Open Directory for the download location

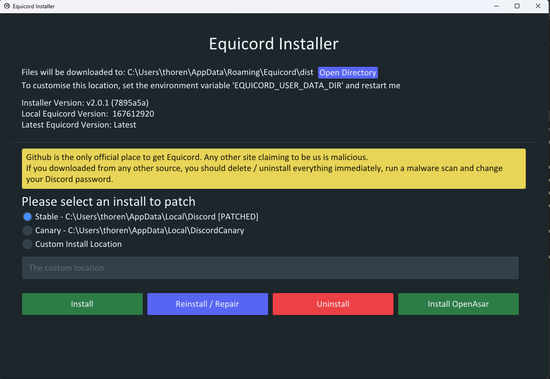point(348,73)
